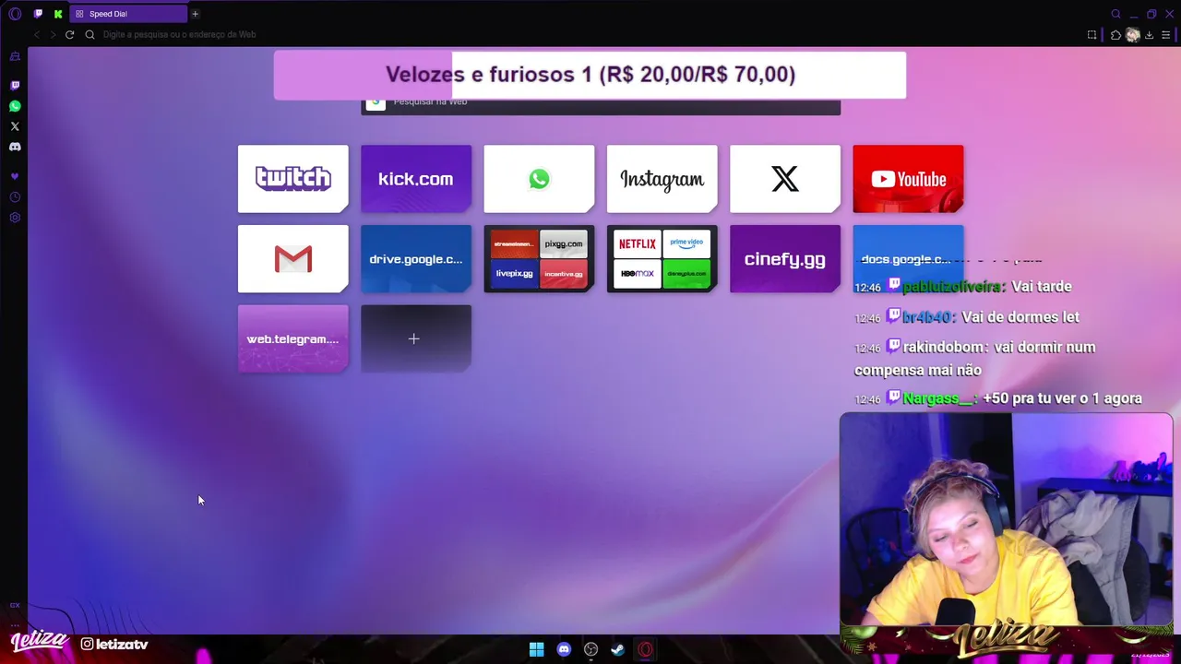1181x664 pixels.
Task: Open Steam from the taskbar
Action: point(618,649)
